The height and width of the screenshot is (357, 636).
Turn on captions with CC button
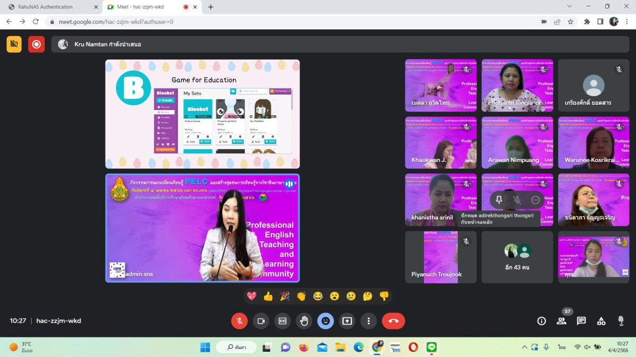[282, 321]
